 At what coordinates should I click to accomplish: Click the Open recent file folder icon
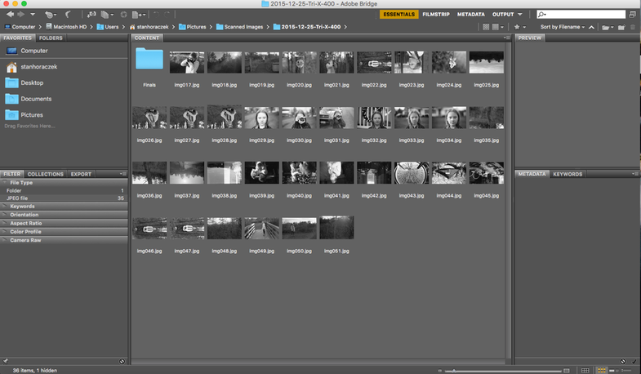pyautogui.click(x=606, y=27)
